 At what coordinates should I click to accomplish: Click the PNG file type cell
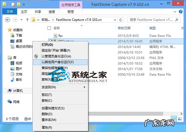point(156,58)
